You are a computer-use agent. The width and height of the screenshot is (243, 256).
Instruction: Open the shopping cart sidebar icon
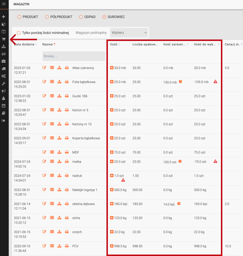(x=4, y=39)
